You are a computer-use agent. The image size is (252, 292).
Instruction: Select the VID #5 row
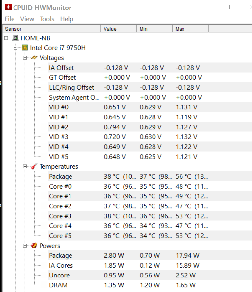click(x=150, y=157)
